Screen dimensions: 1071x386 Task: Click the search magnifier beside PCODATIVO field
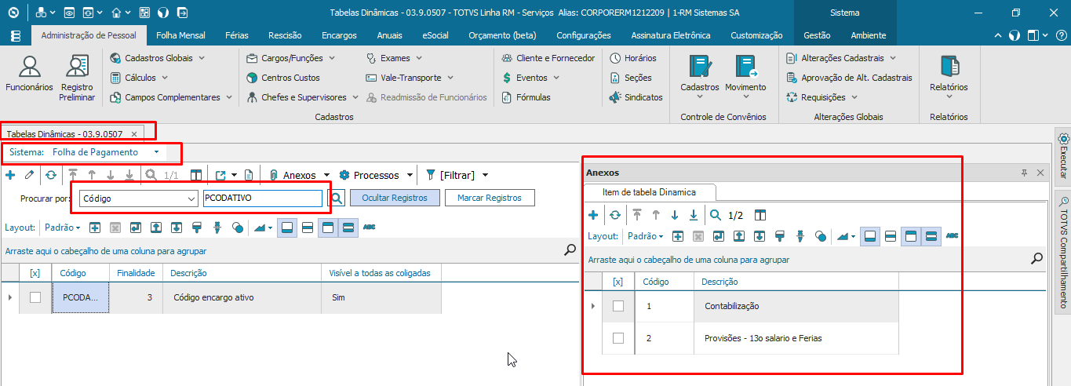click(336, 198)
